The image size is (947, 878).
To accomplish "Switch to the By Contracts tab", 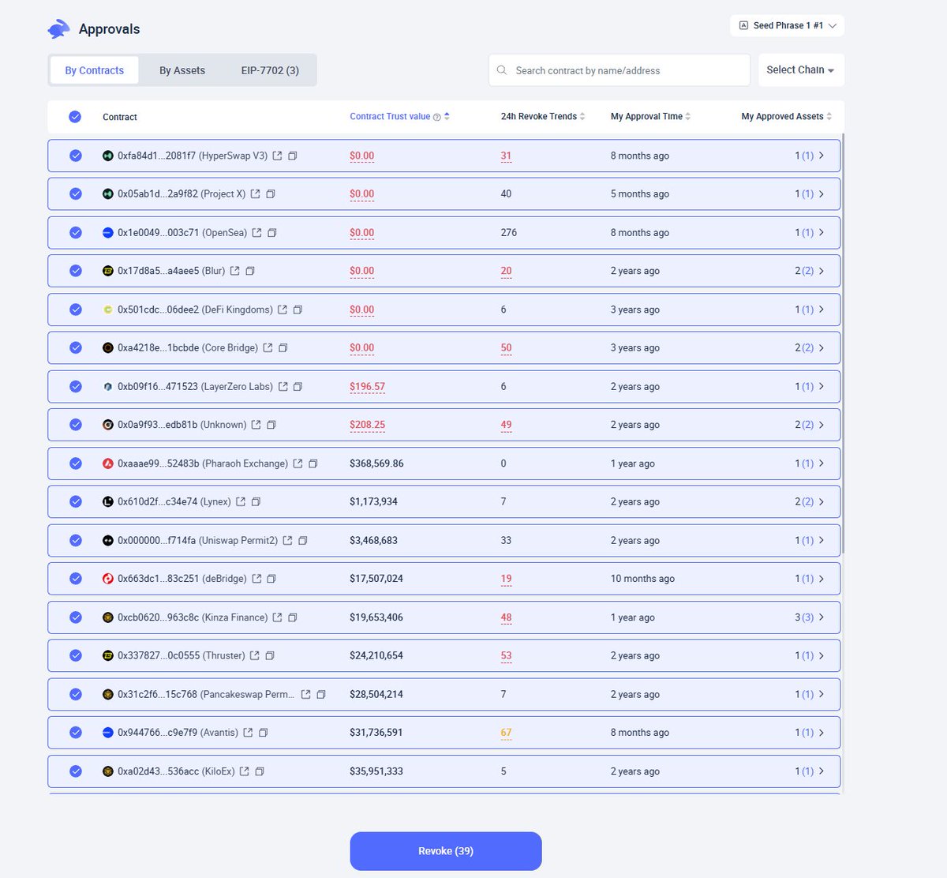I will tap(94, 70).
